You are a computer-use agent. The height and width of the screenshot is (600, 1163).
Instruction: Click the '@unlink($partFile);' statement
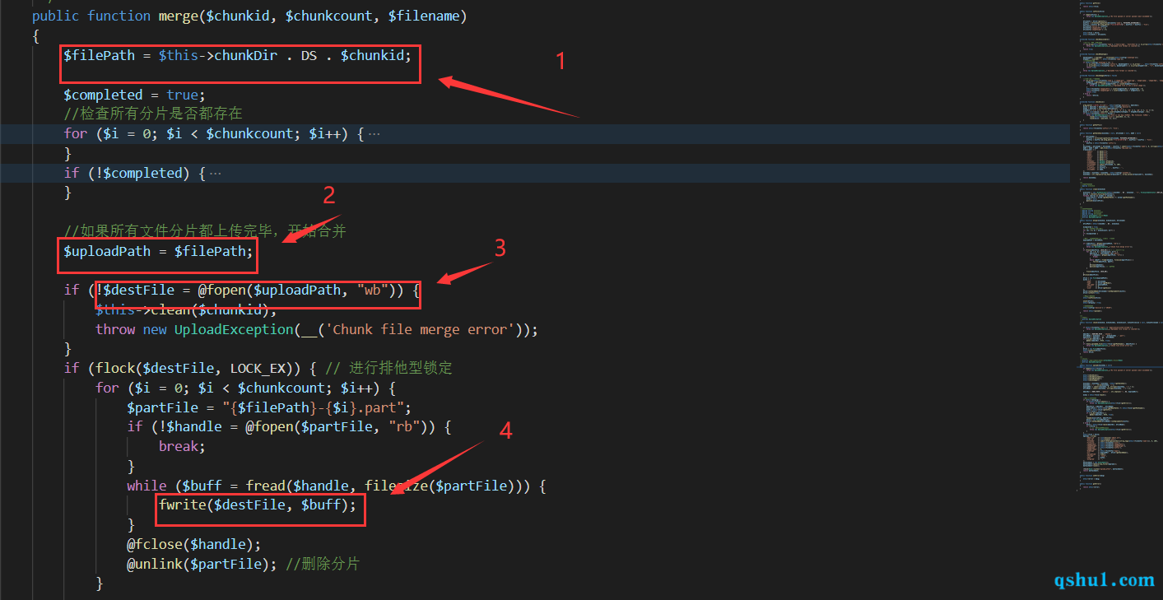coord(202,565)
